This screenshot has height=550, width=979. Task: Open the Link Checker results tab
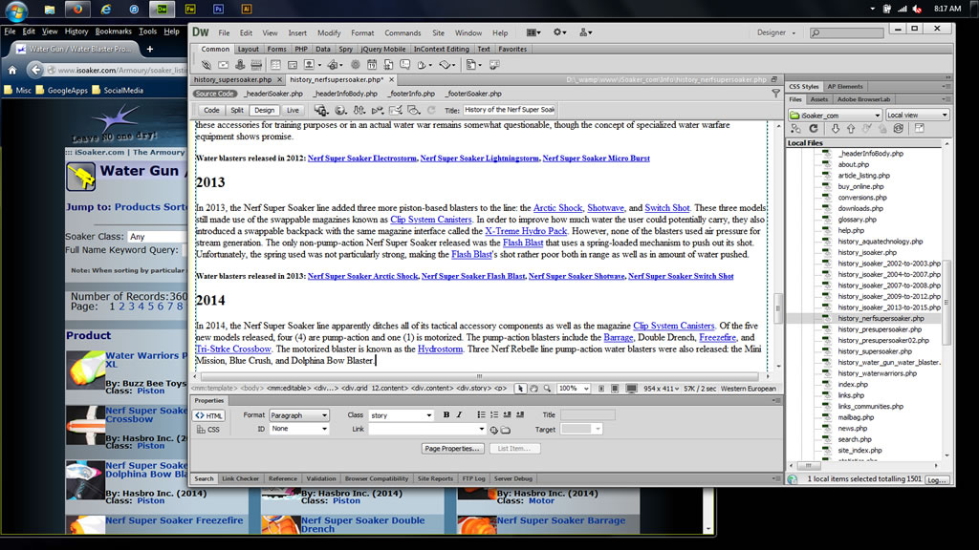coord(240,479)
